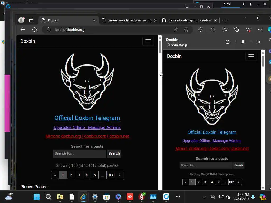Open taskbar Search
The width and height of the screenshot is (271, 203).
coord(48,197)
